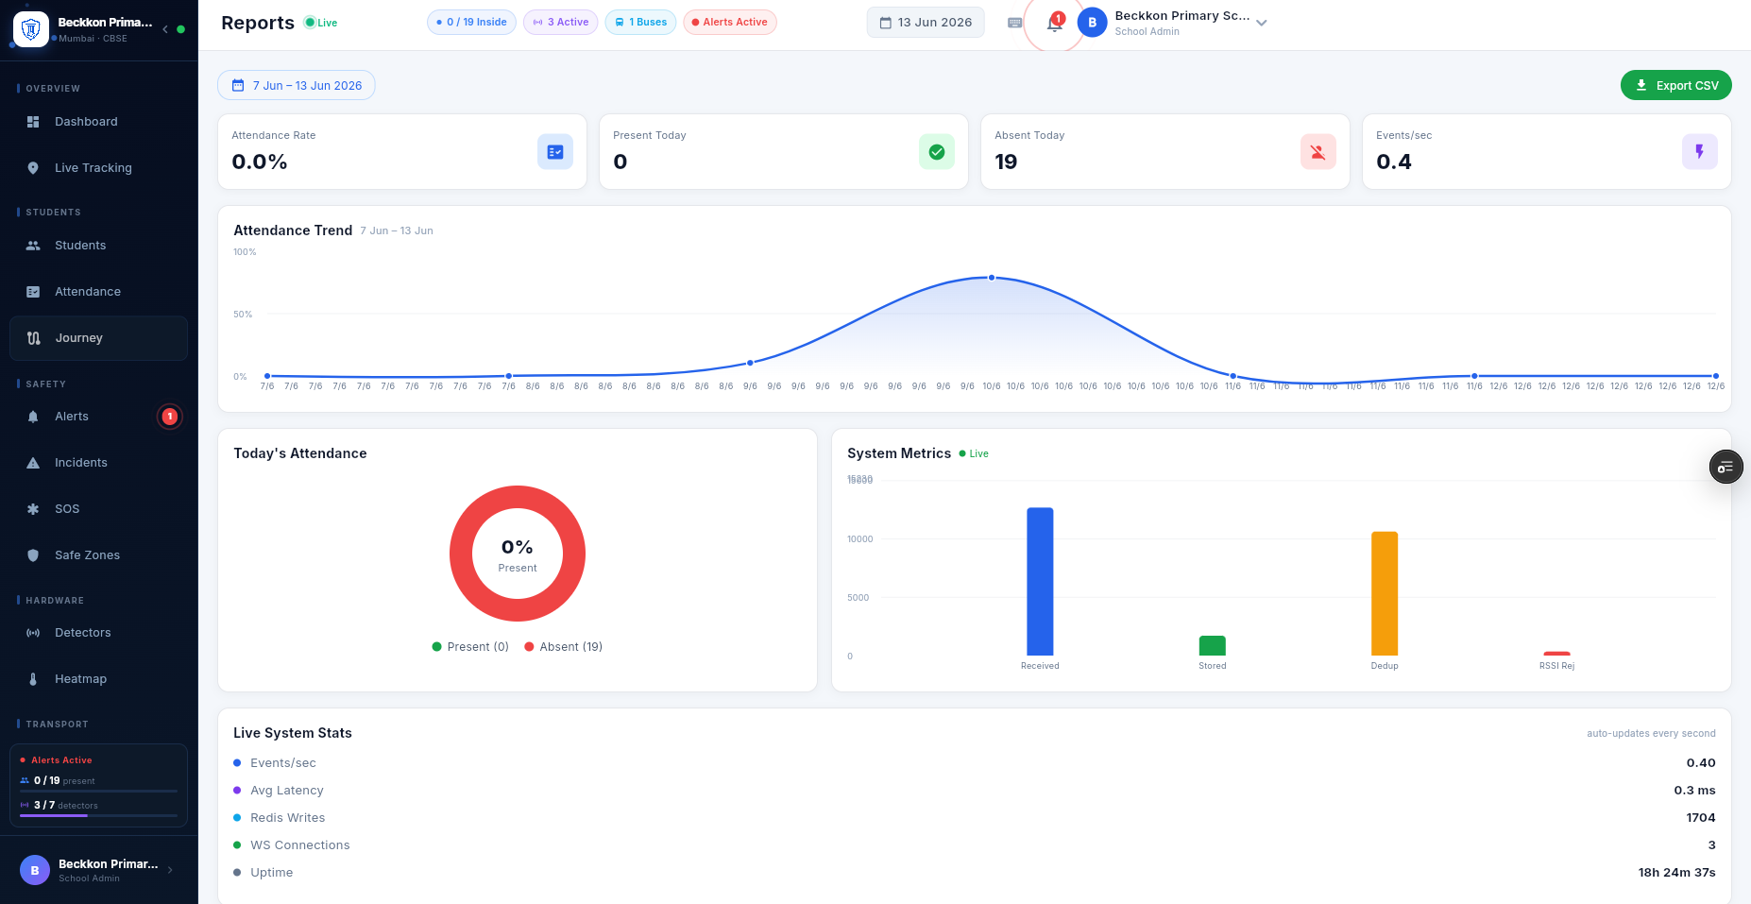Click the green Stored bar
The width and height of the screenshot is (1751, 904).
coord(1213,646)
